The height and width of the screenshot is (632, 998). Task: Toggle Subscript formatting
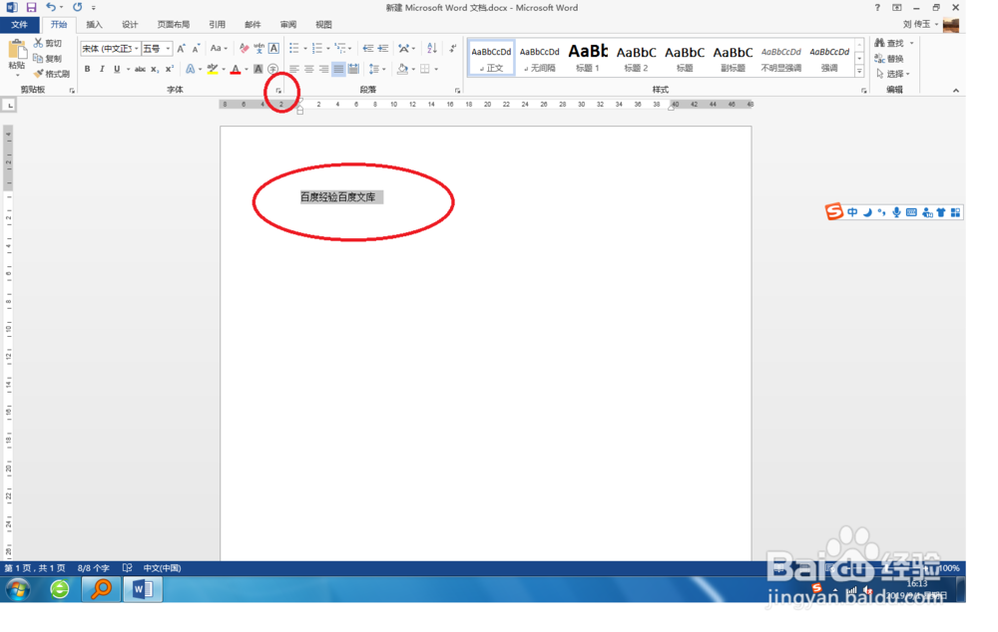155,69
